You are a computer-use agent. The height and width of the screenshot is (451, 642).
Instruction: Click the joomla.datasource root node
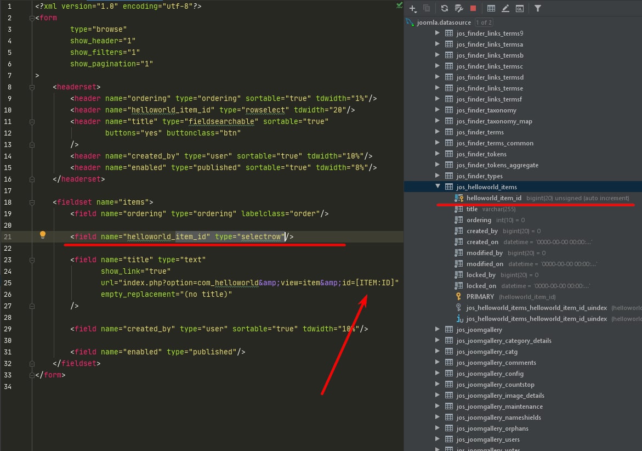point(444,22)
